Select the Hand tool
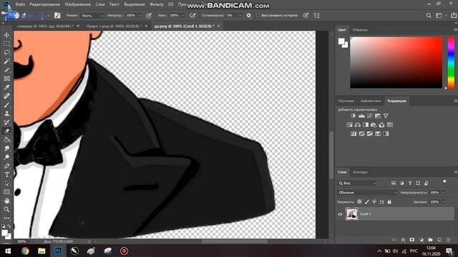Image resolution: width=458 pixels, height=257 pixels. click(x=6, y=201)
